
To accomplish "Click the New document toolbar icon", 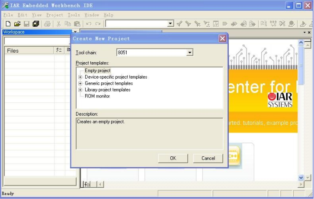I will [8, 24].
